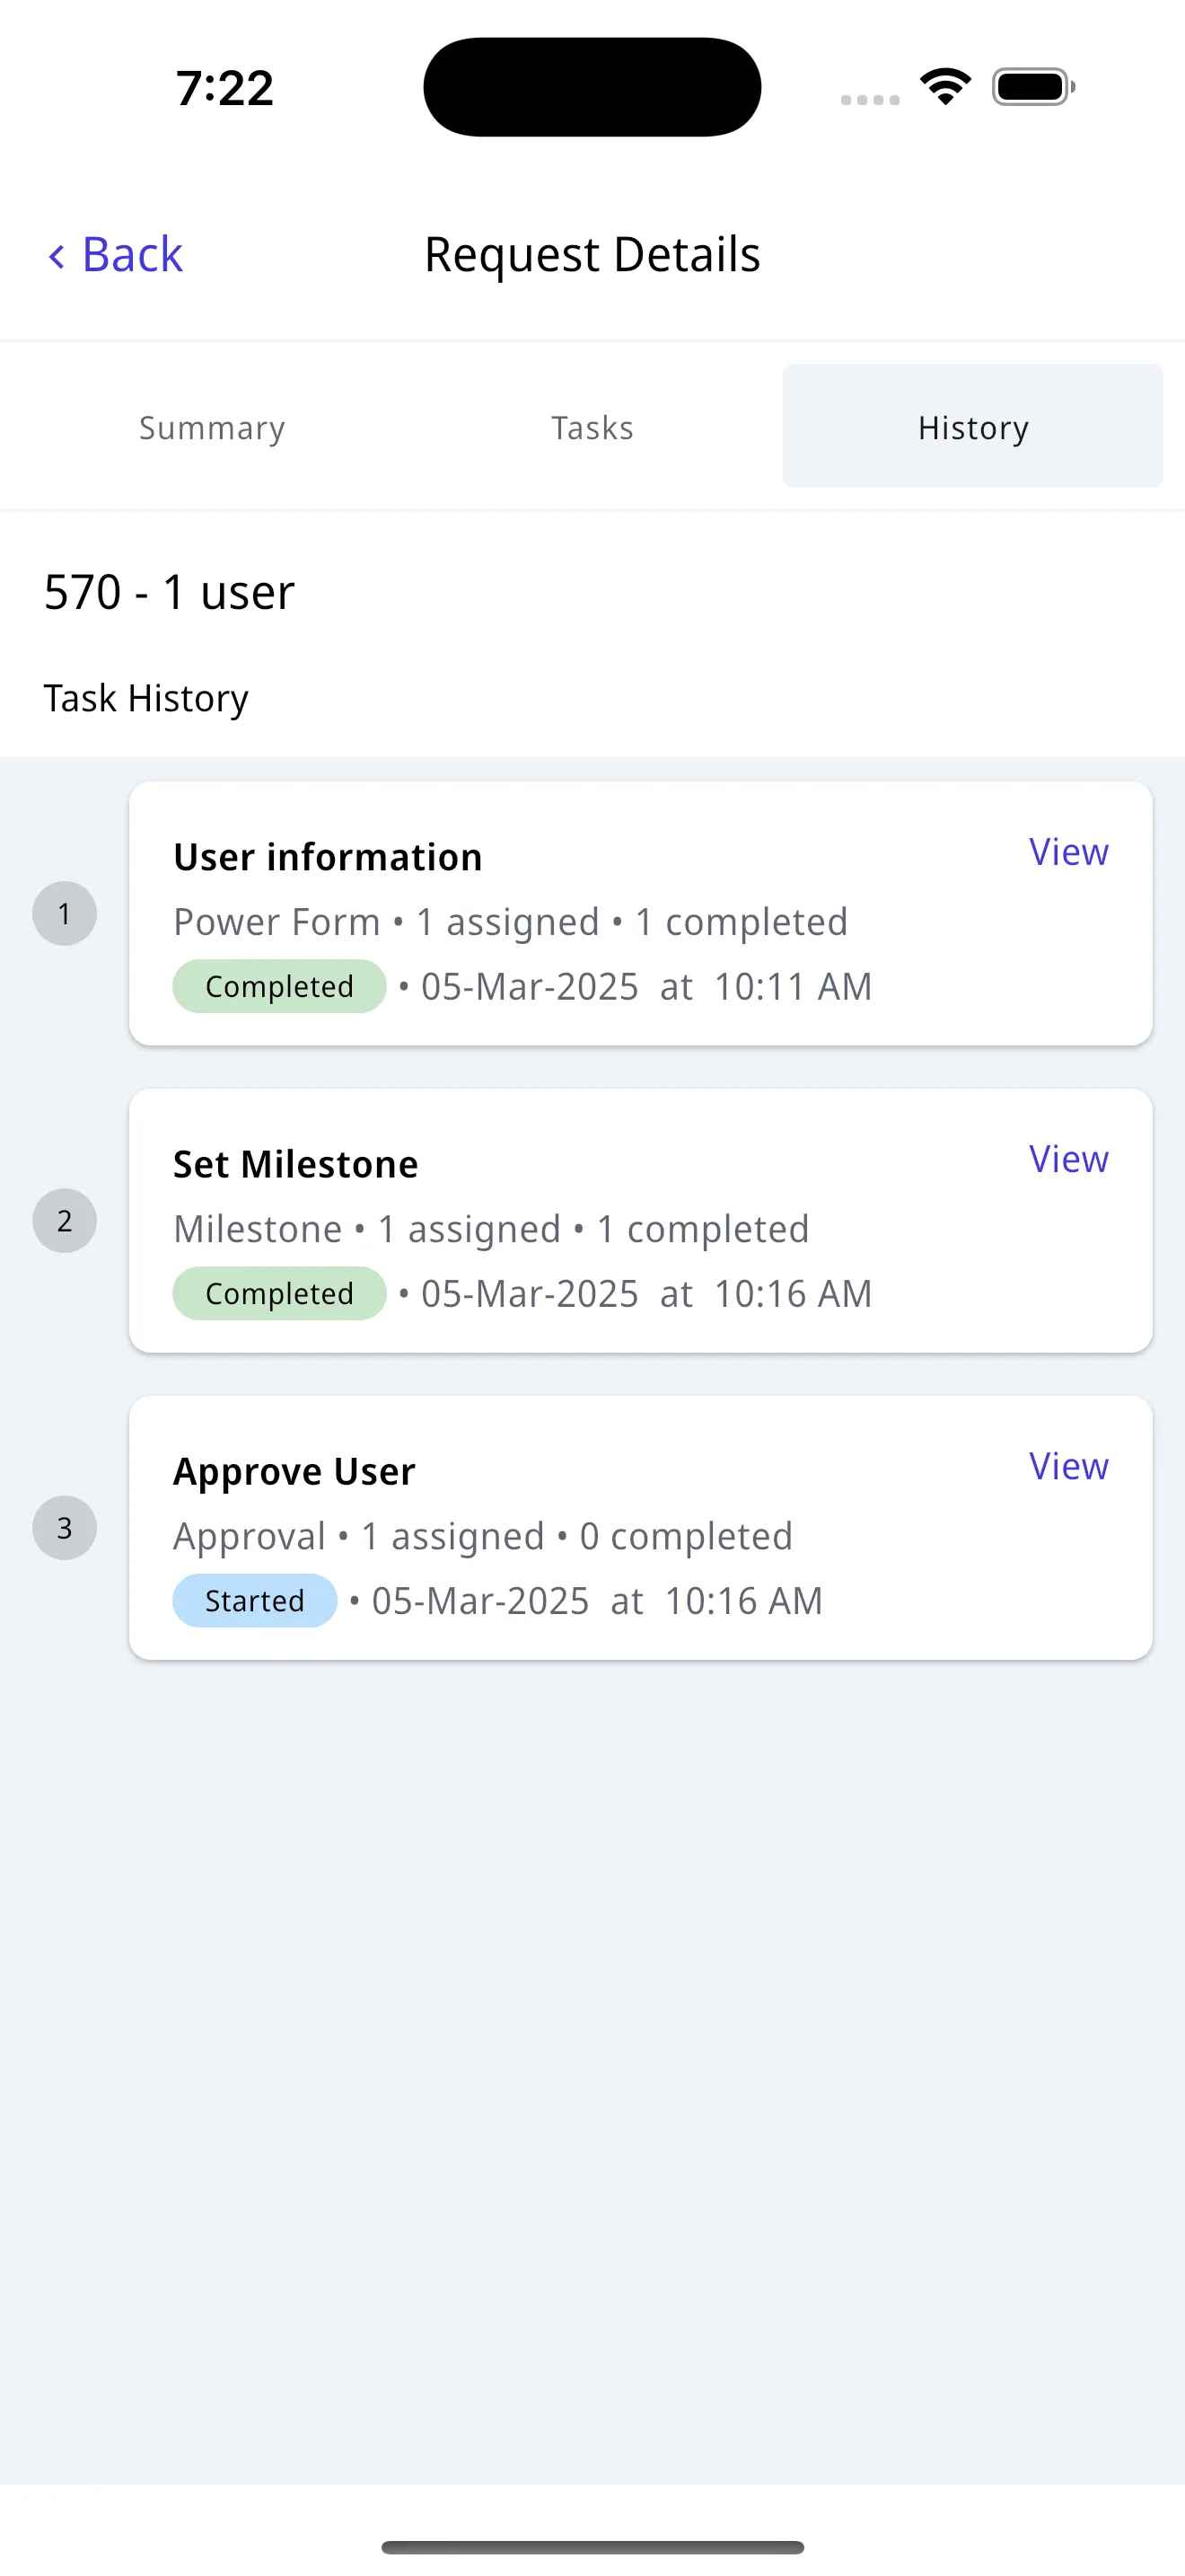
Task: Click the Completed badge on Set Milestone
Action: (x=279, y=1293)
